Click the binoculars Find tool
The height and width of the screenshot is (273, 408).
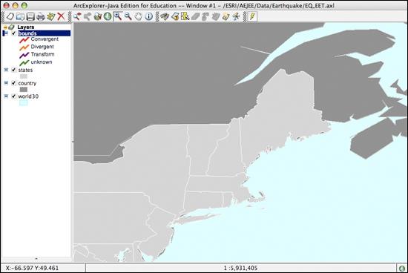(x=165, y=16)
